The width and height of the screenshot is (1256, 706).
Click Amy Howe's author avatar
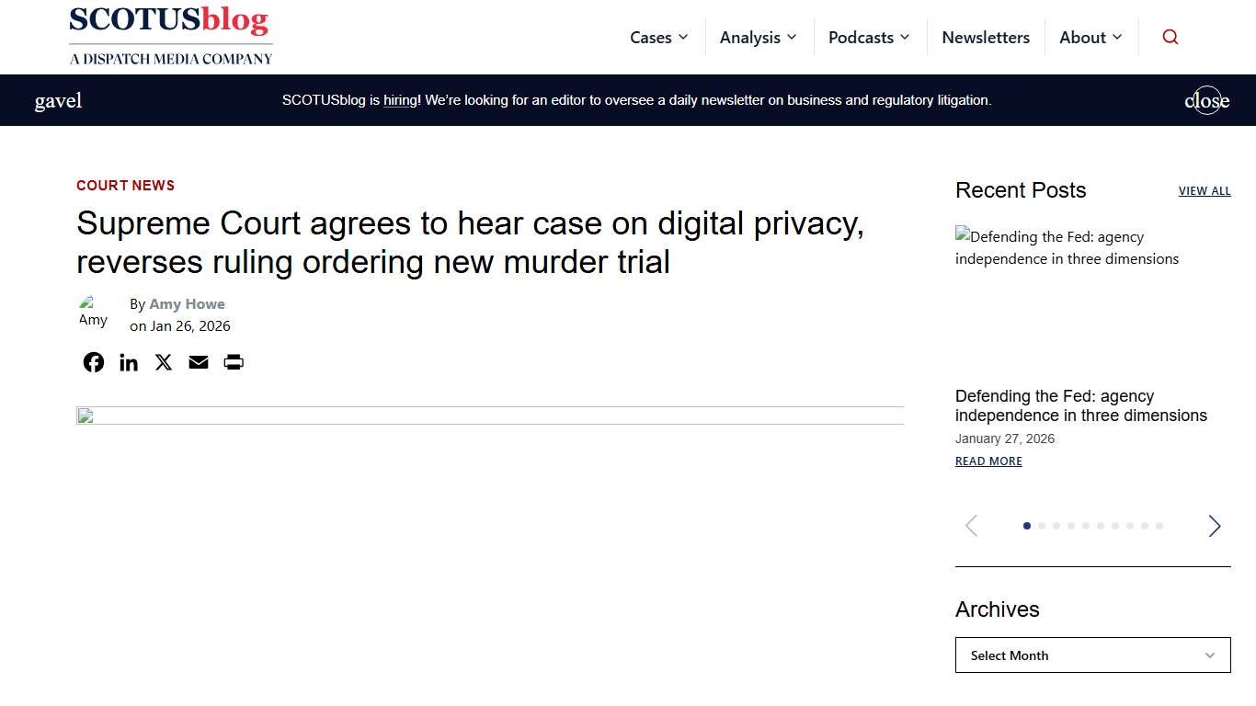93,313
